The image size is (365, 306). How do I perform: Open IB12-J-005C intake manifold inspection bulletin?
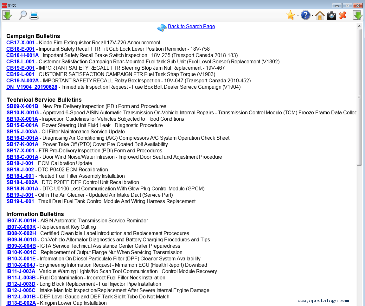coord(21,290)
